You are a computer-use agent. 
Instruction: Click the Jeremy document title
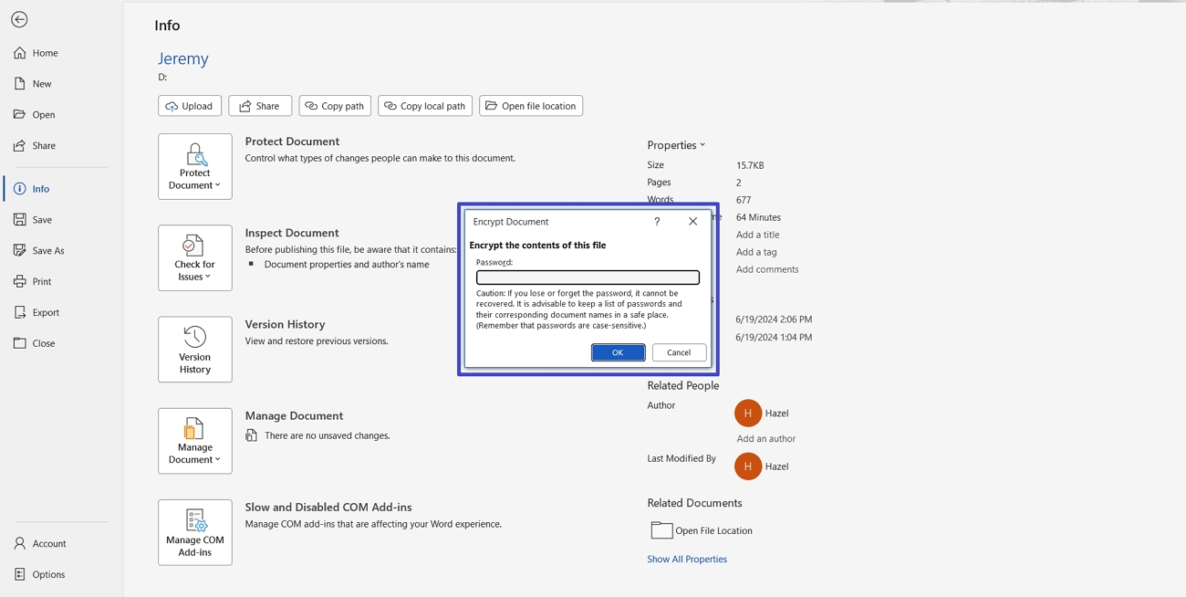tap(183, 58)
